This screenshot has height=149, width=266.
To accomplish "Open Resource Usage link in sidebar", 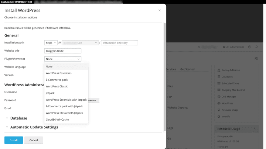I will 230,110.
